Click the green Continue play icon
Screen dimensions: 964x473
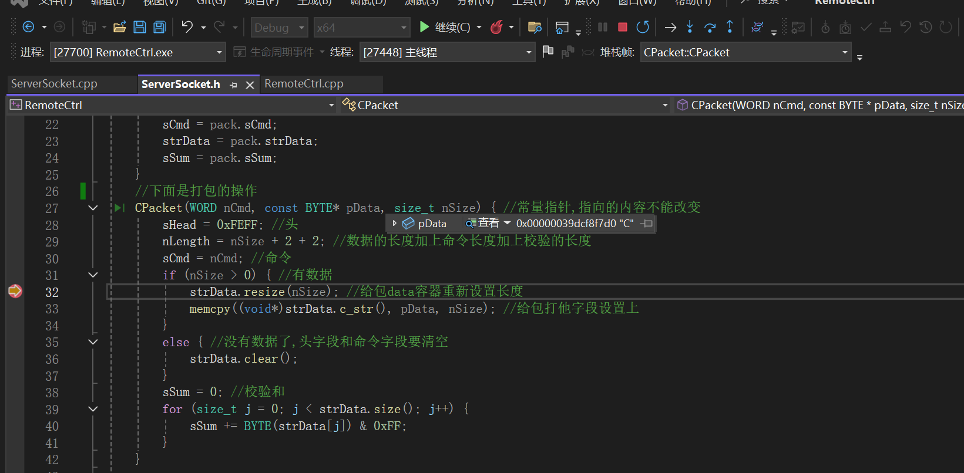(x=424, y=27)
